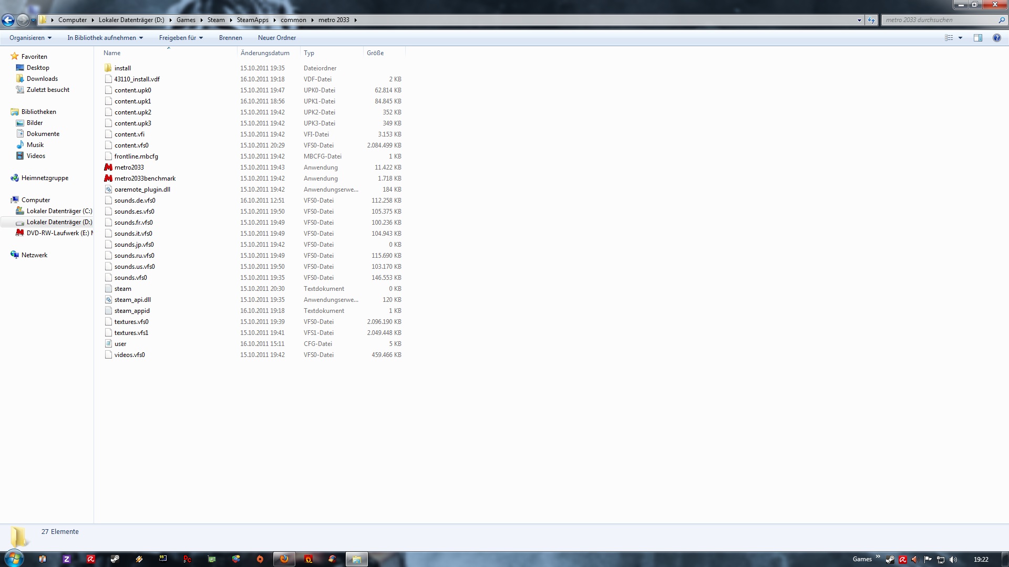
Task: Select the install folder
Action: pyautogui.click(x=122, y=68)
